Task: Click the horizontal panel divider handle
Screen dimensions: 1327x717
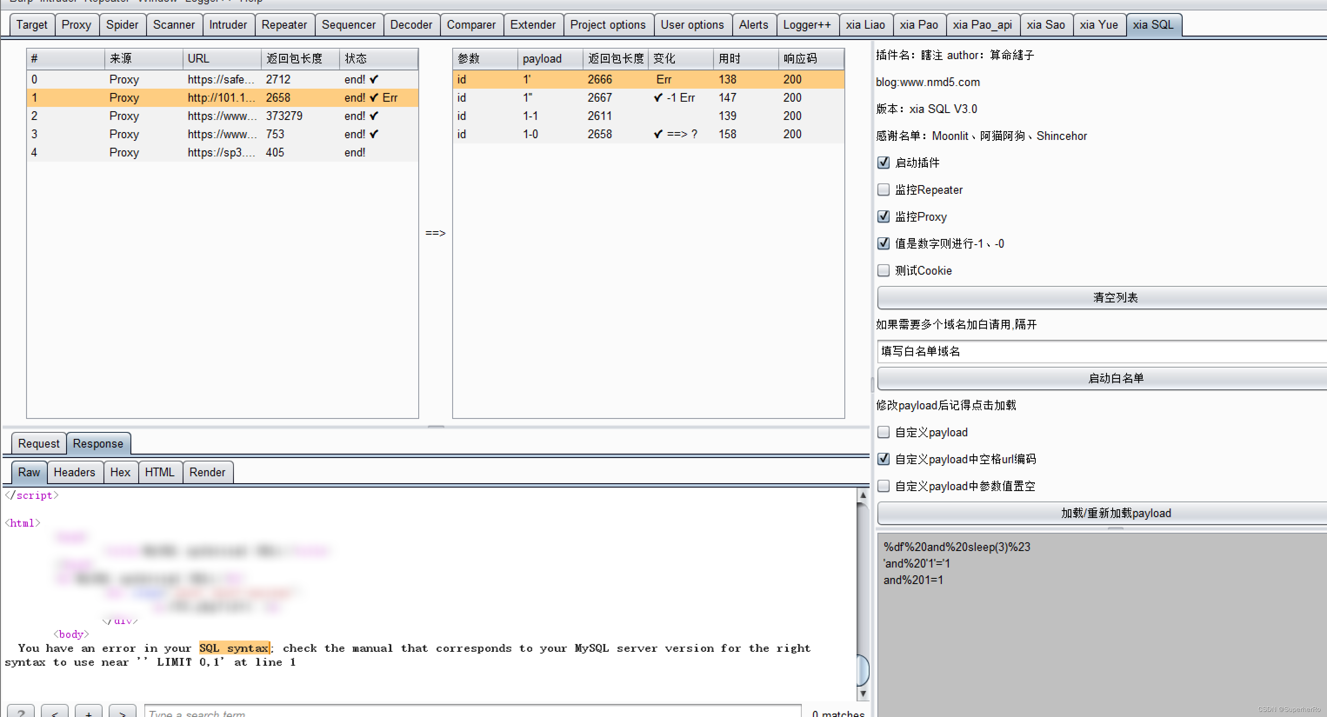Action: point(436,426)
